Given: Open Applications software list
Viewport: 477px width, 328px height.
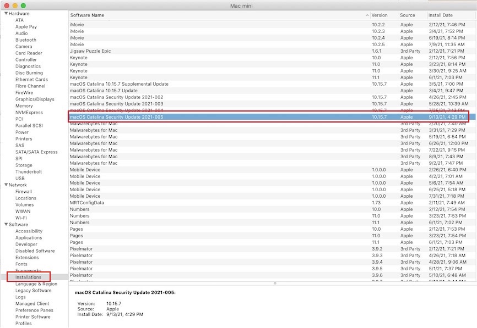Looking at the screenshot, I should [29, 237].
